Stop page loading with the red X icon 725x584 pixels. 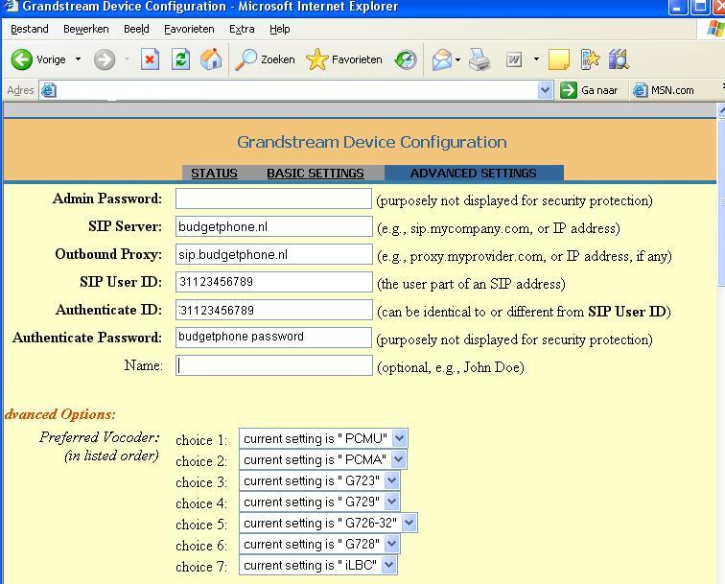(x=150, y=59)
